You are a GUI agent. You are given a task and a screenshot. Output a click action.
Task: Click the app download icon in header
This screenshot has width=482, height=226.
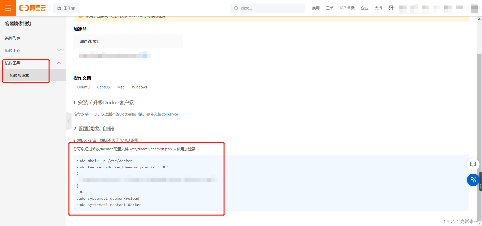(x=391, y=8)
